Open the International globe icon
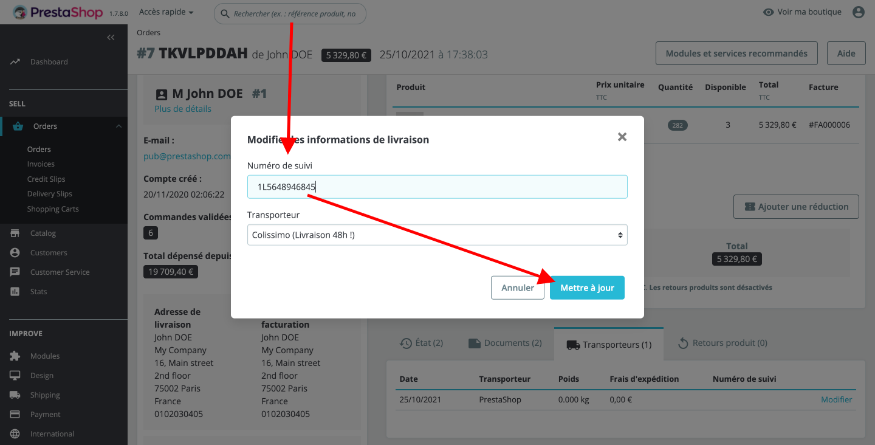Viewport: 875px width, 445px height. 13,433
